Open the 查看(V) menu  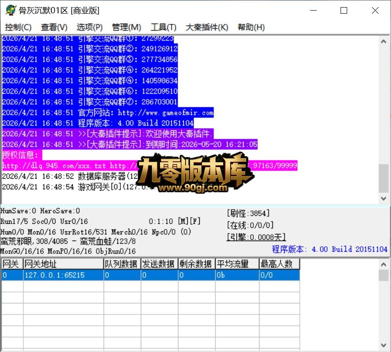[x=54, y=27]
